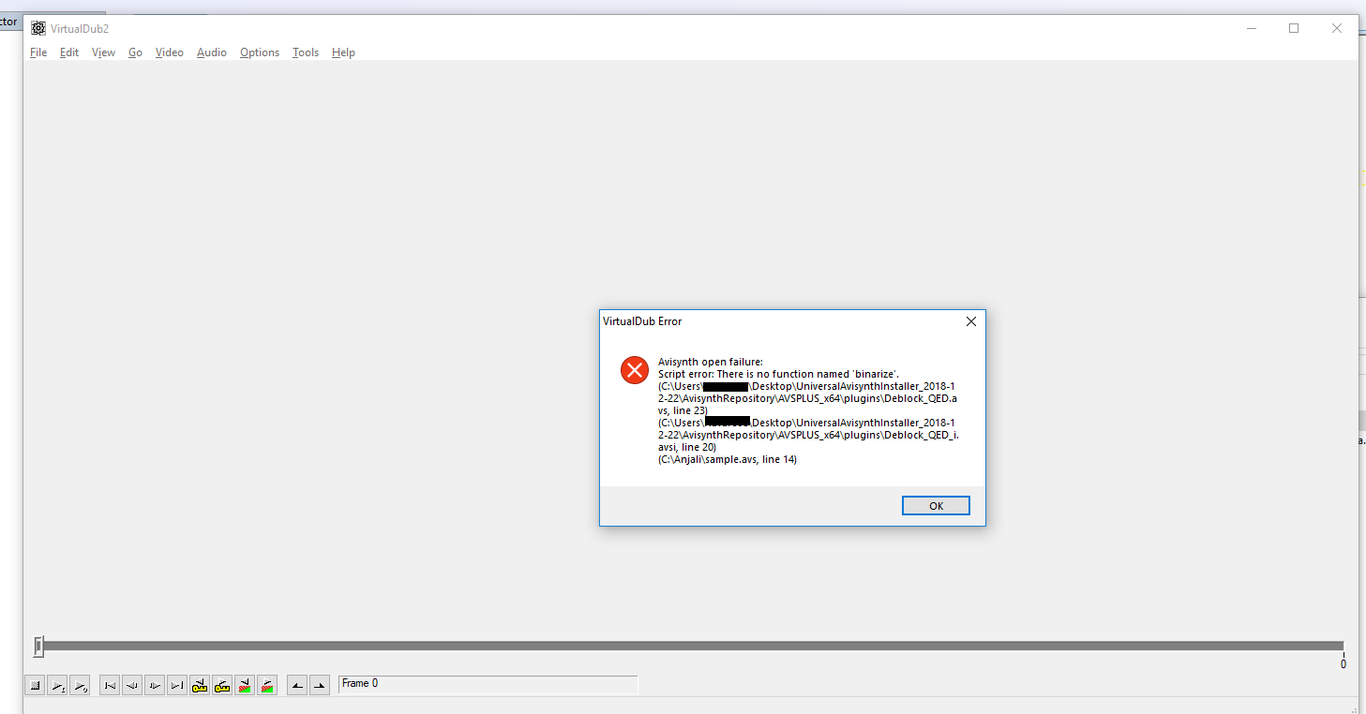The height and width of the screenshot is (714, 1366).
Task: Minimize the VirtualDub2 window
Action: click(x=1252, y=28)
